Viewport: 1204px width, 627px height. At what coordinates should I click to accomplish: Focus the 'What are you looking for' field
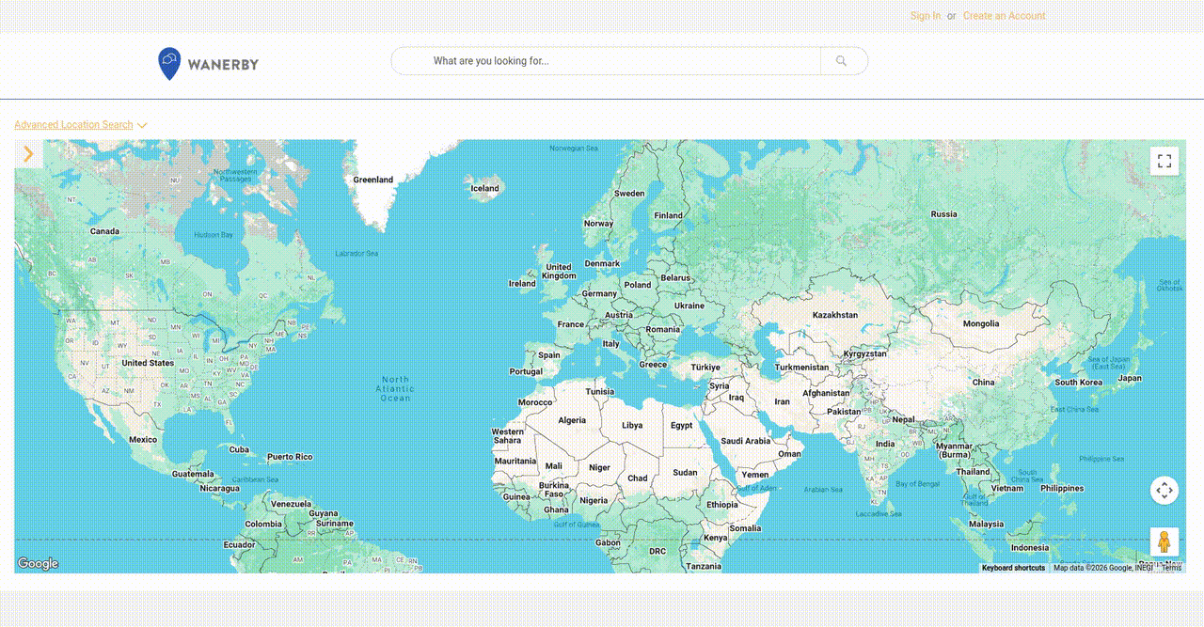[x=606, y=61]
